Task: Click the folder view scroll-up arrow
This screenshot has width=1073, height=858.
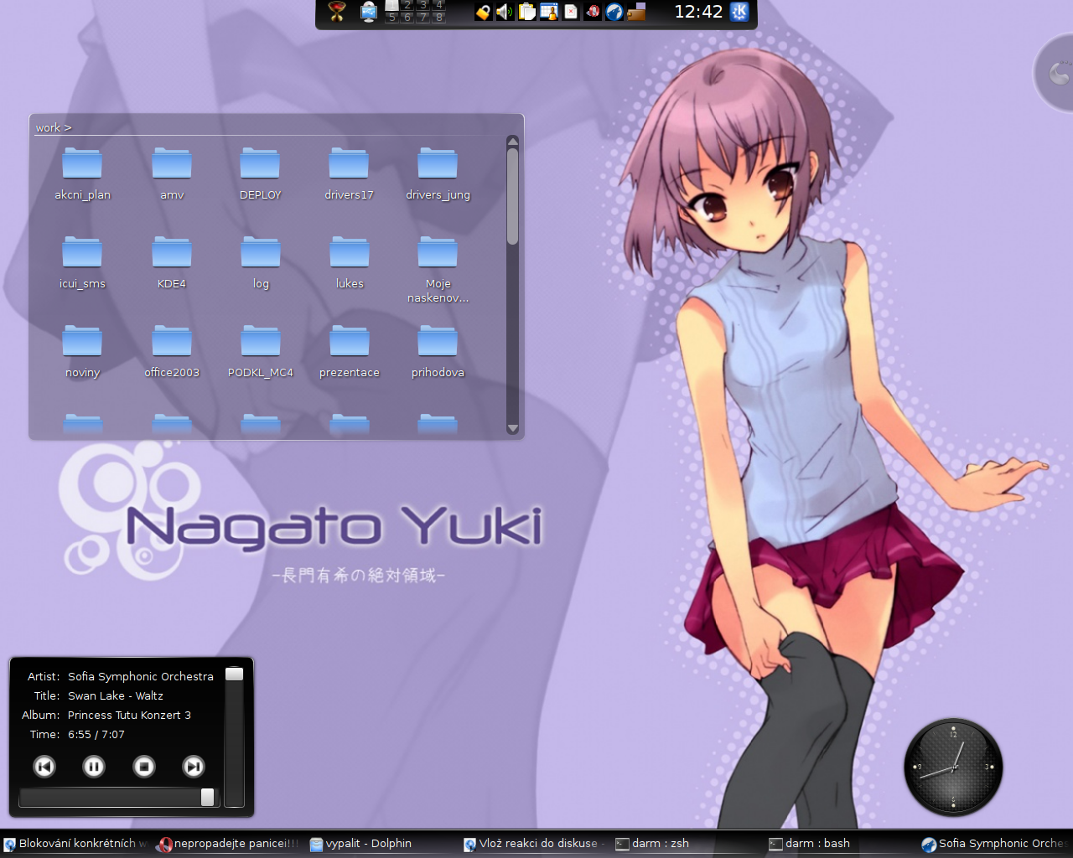Action: (x=513, y=142)
